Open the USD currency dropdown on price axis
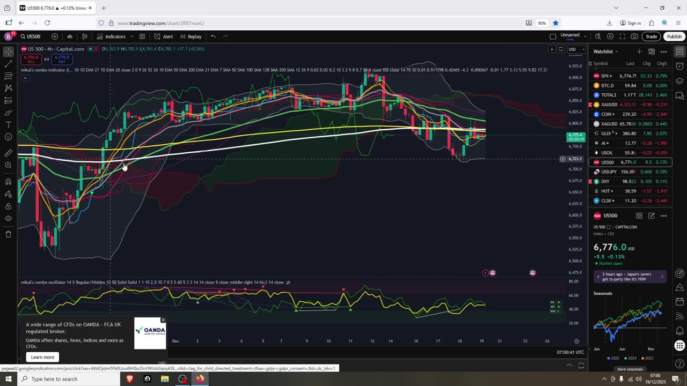The image size is (687, 386). click(x=576, y=49)
